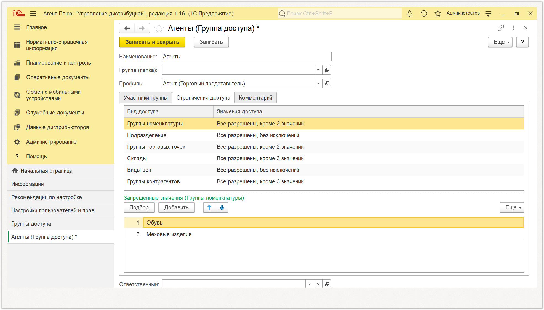This screenshot has width=544, height=310.
Task: Click Записать и закрыть button
Action: tap(152, 42)
